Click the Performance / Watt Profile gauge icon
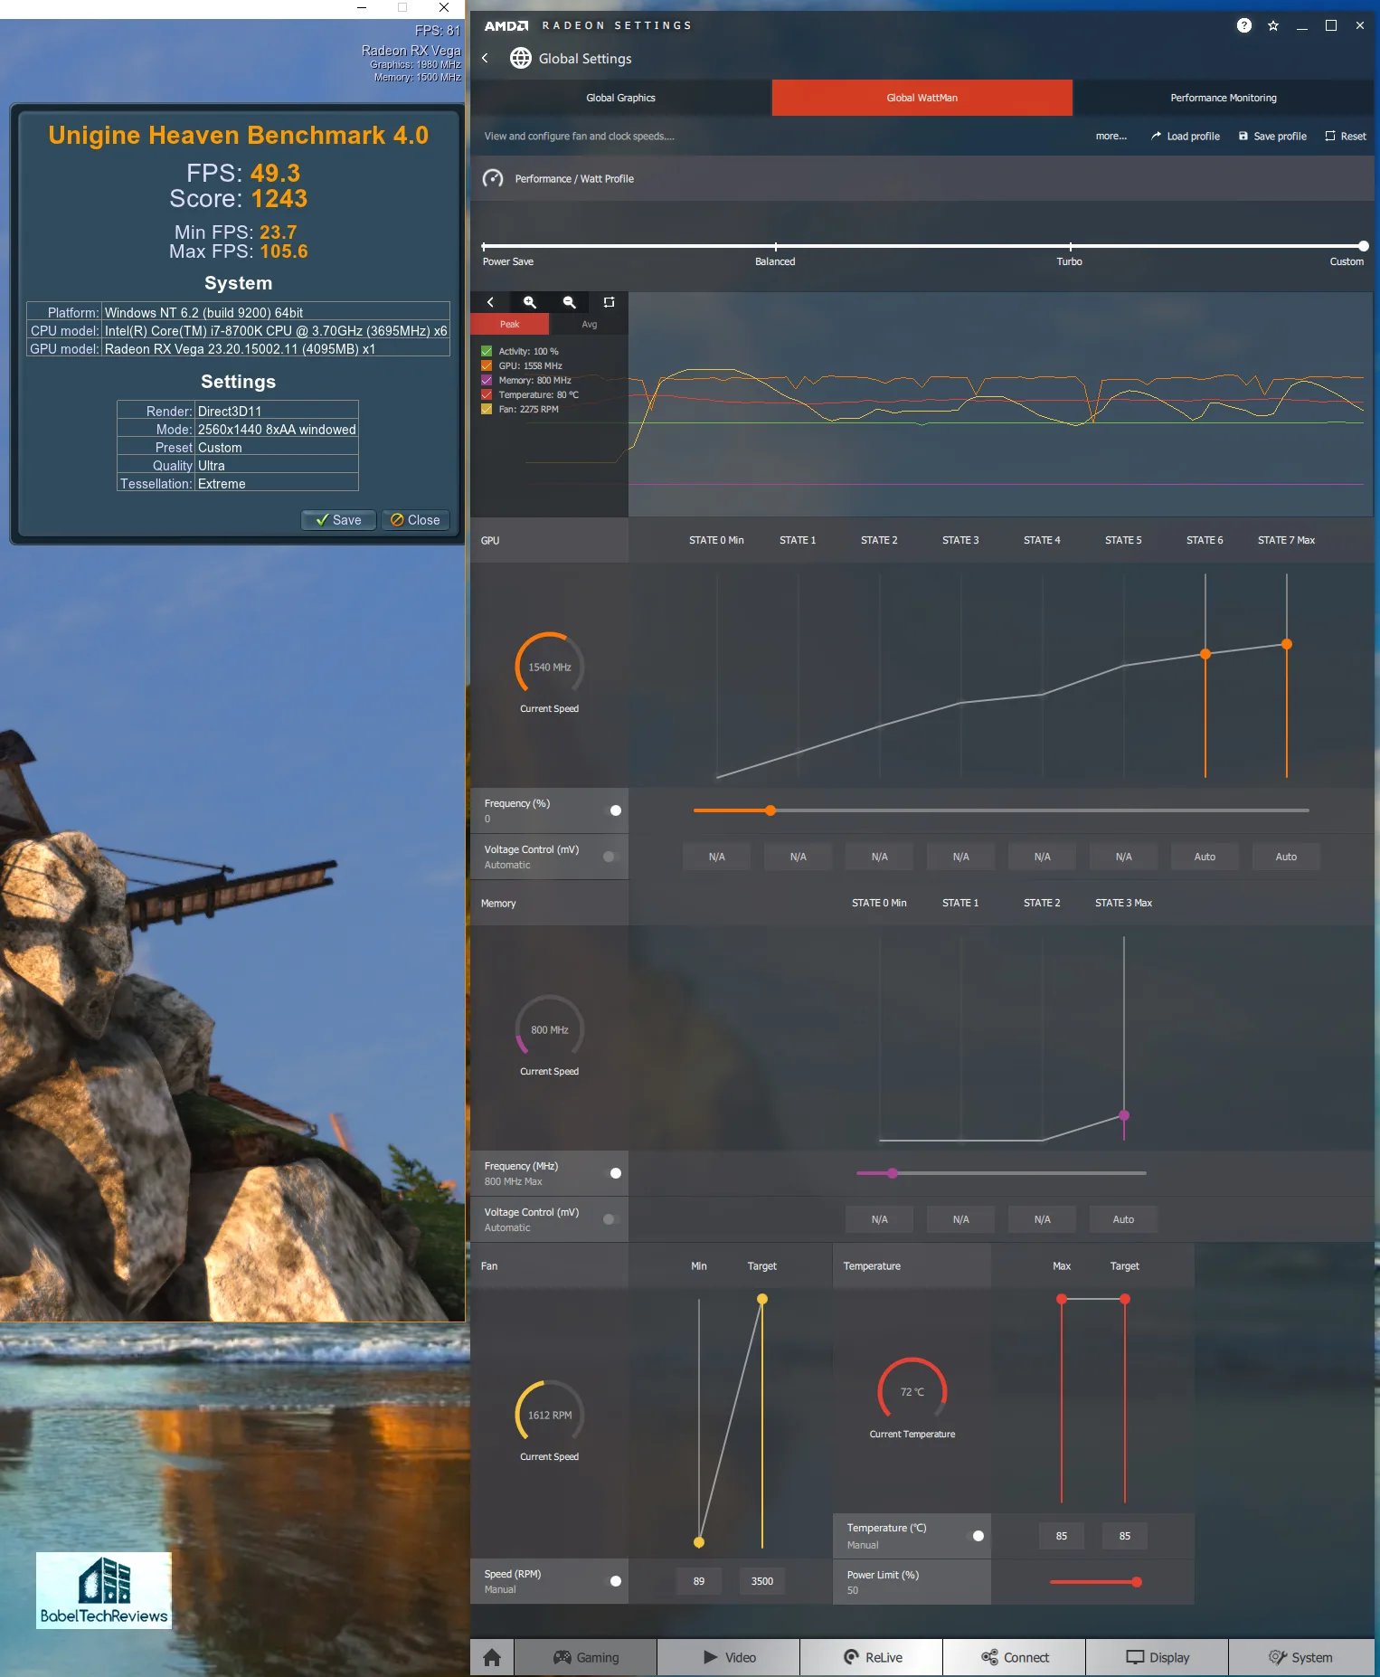 coord(493,178)
